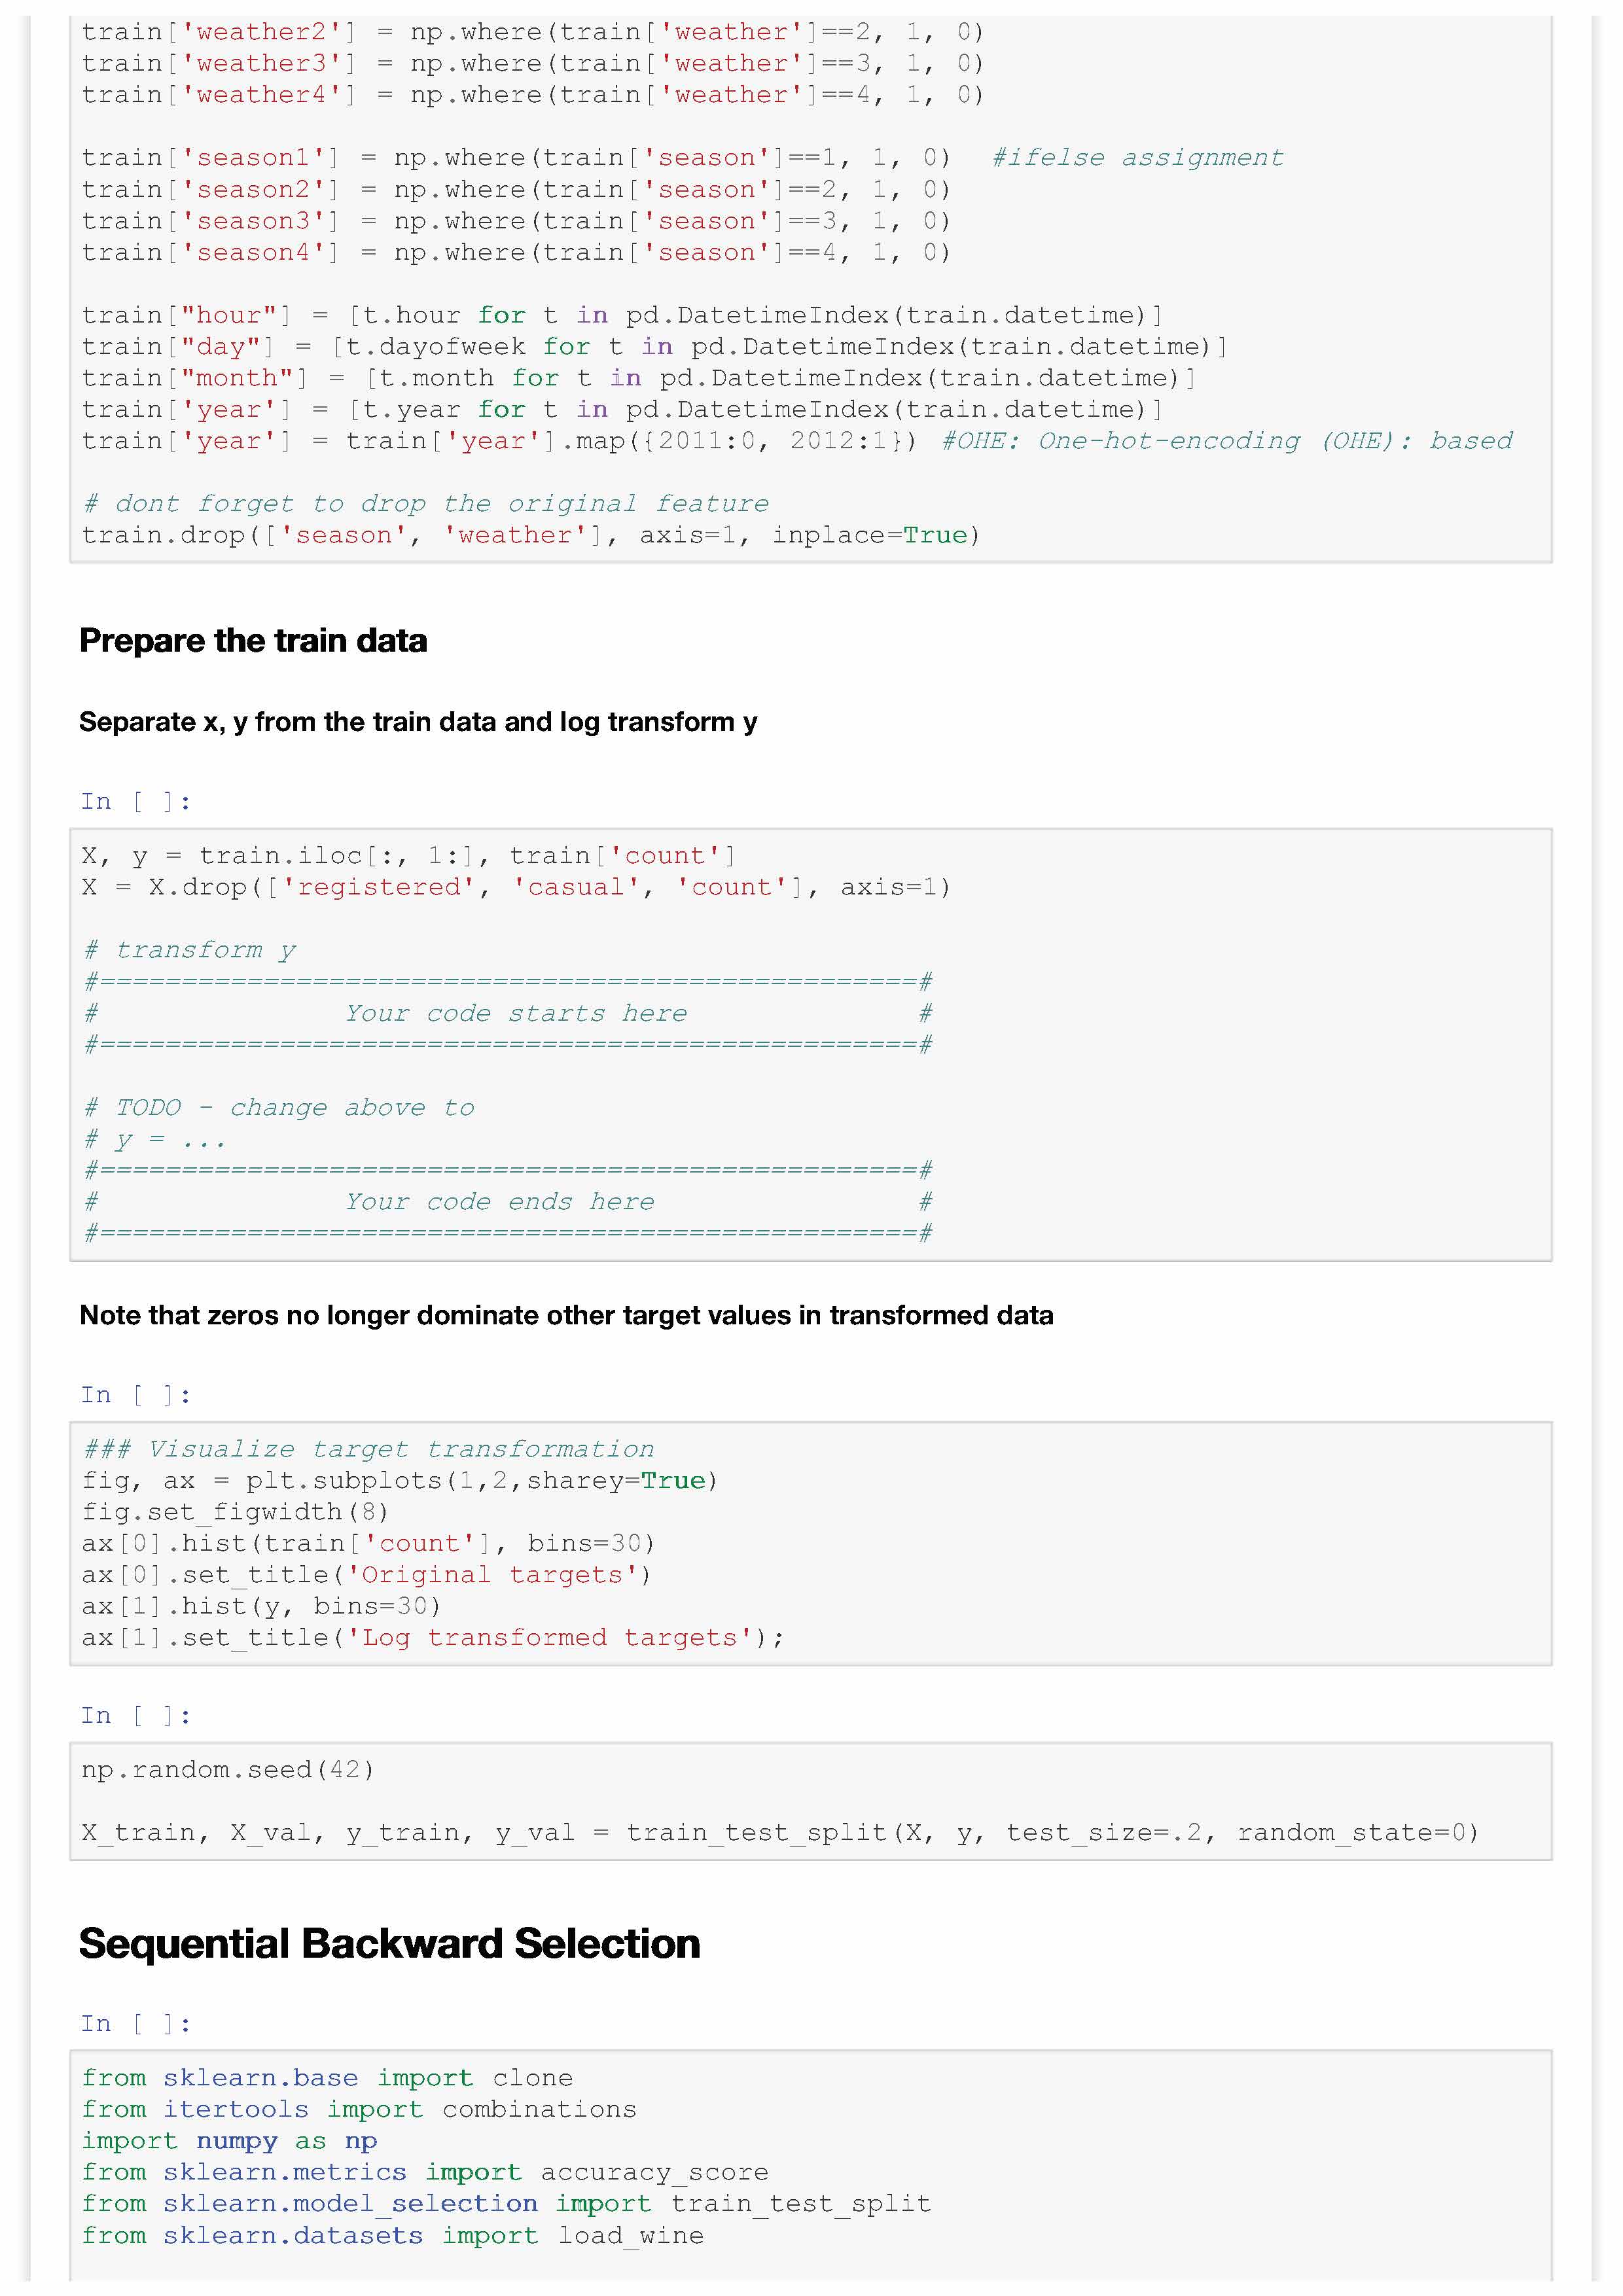Screen dimensions: 1623x2296
Task: Click the plt.subplots(1,2,sharey=True) line
Action: [x=399, y=1481]
